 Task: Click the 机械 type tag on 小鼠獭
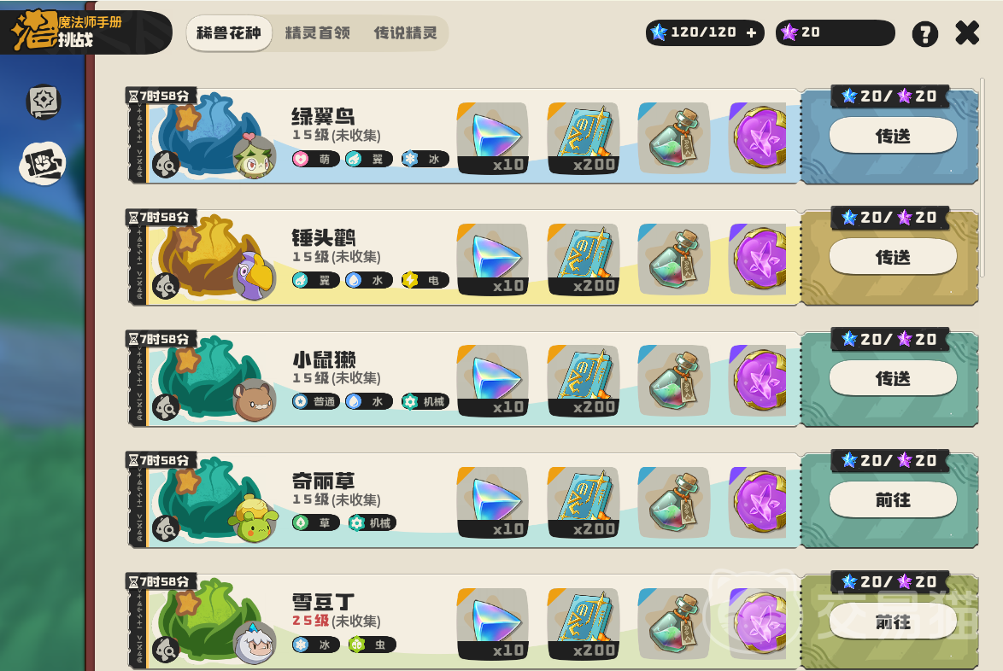tap(425, 402)
